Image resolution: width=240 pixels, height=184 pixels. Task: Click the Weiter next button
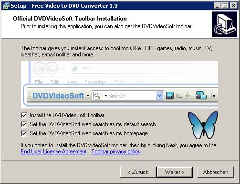click(175, 172)
